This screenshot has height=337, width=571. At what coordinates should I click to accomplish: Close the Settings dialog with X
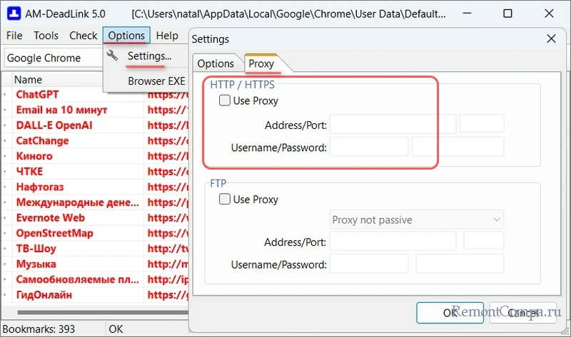click(x=550, y=39)
